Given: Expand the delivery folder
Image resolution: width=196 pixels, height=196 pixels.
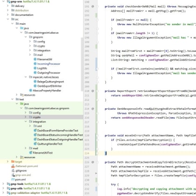Looking at the screenshot, I should [8, 6].
